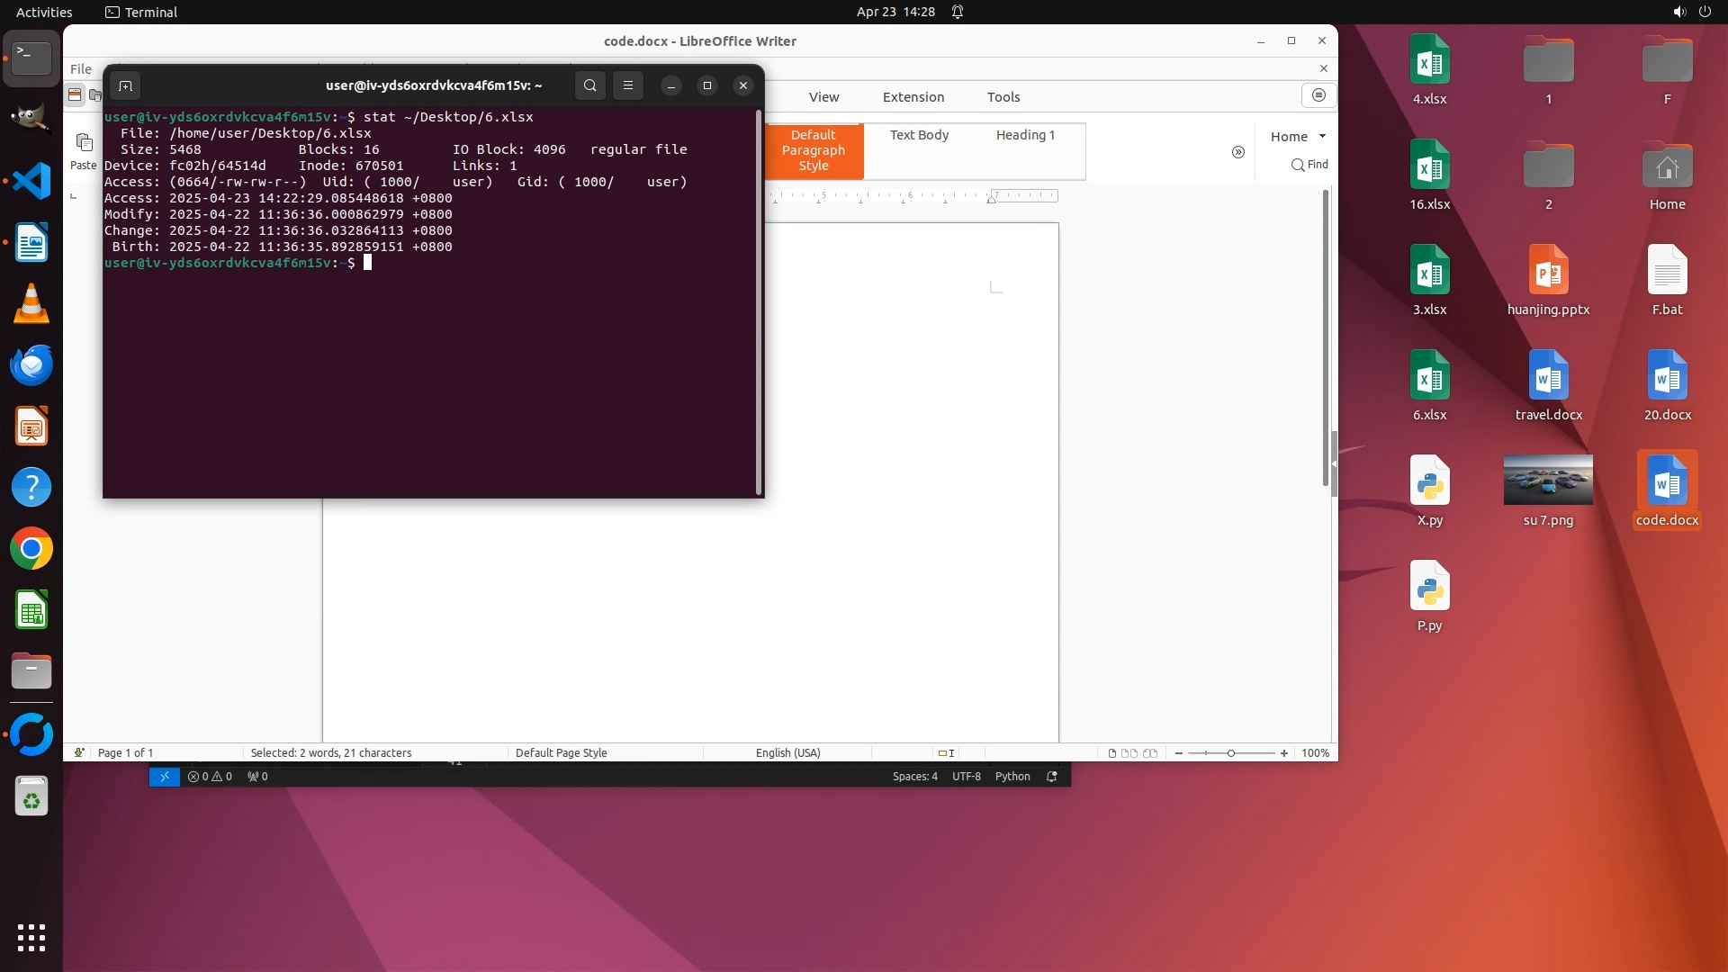Open the Extension tab
1728x972 pixels.
(913, 97)
